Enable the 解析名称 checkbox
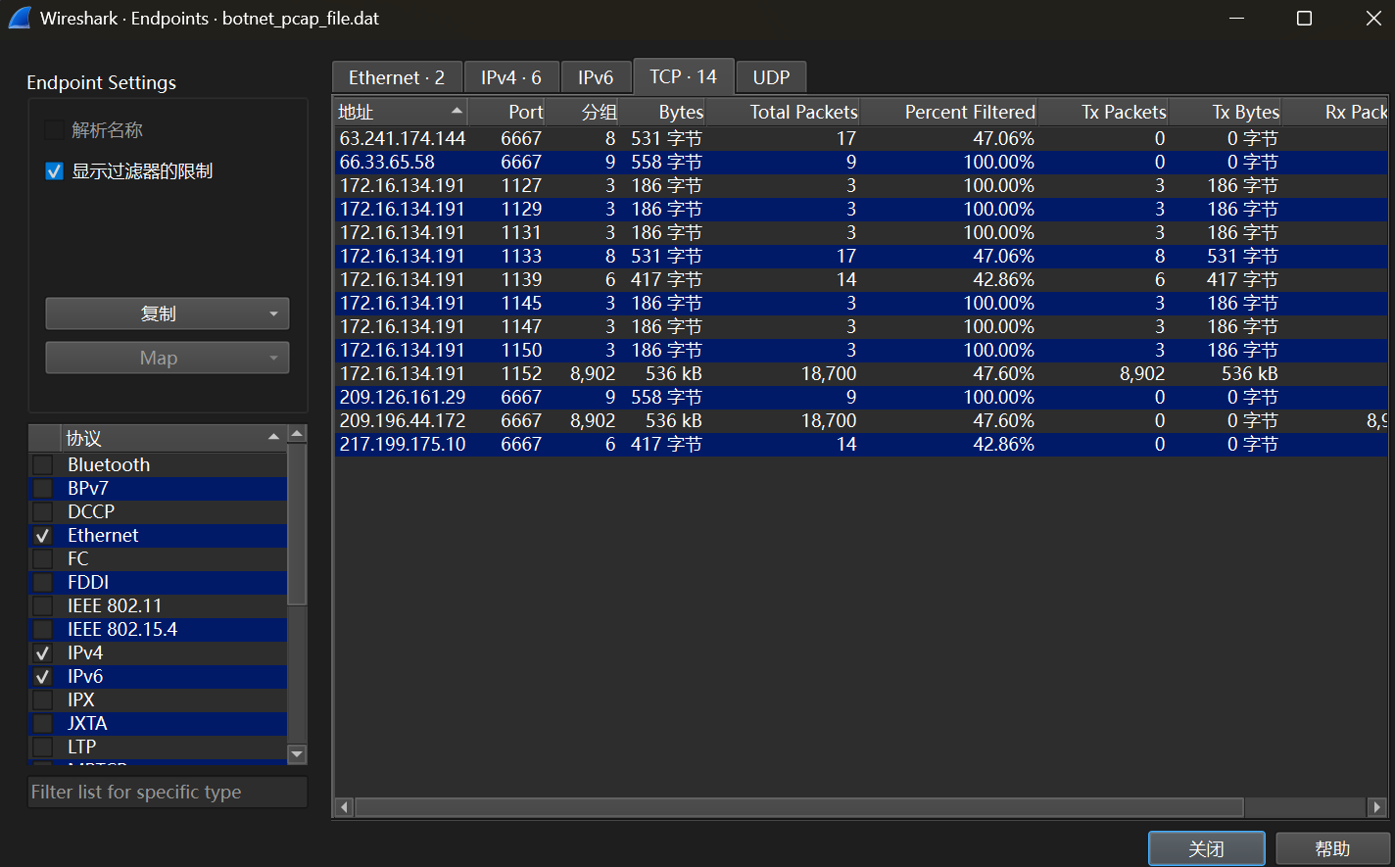The image size is (1395, 867). (55, 130)
